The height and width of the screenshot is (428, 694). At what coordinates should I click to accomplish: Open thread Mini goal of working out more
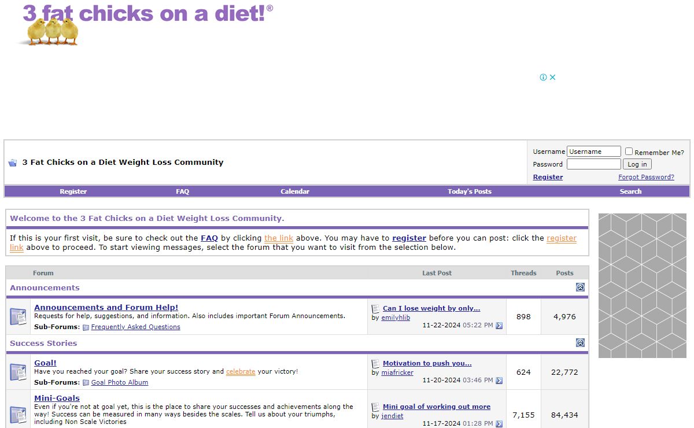pyautogui.click(x=437, y=407)
